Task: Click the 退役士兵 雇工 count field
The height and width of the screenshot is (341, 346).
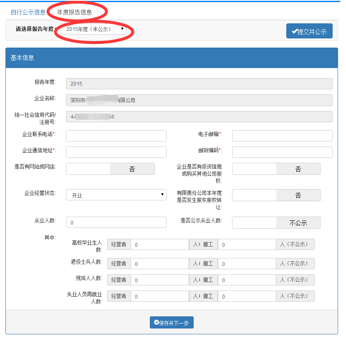Action: 247,263
